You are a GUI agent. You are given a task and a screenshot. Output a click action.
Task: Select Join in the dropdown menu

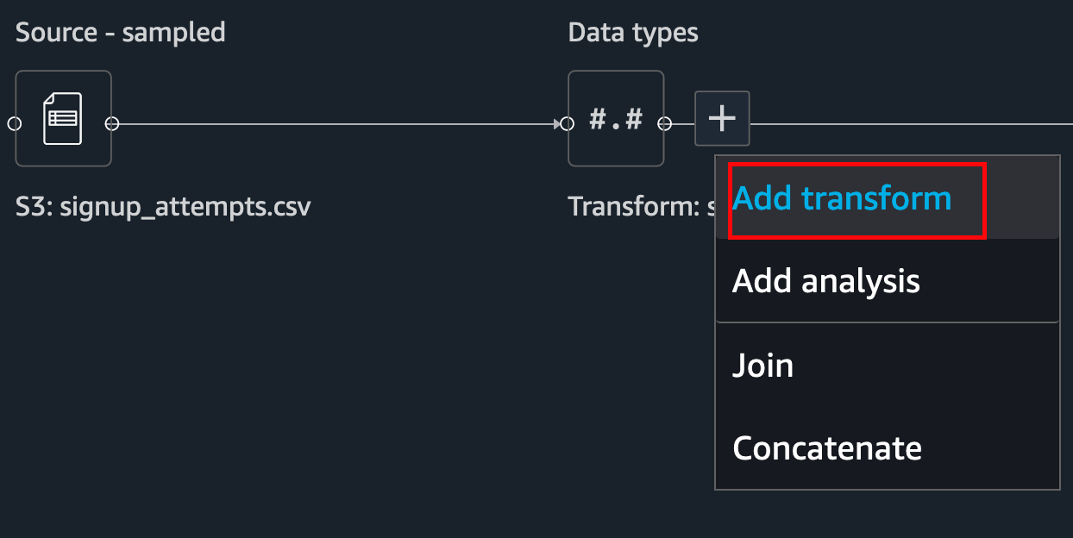[763, 365]
